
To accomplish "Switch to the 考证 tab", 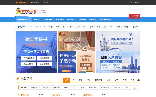I will 125,80.
